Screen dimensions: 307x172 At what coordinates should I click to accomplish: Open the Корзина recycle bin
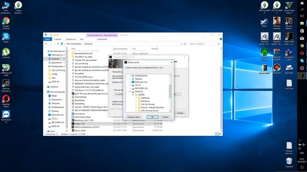pos(289,162)
